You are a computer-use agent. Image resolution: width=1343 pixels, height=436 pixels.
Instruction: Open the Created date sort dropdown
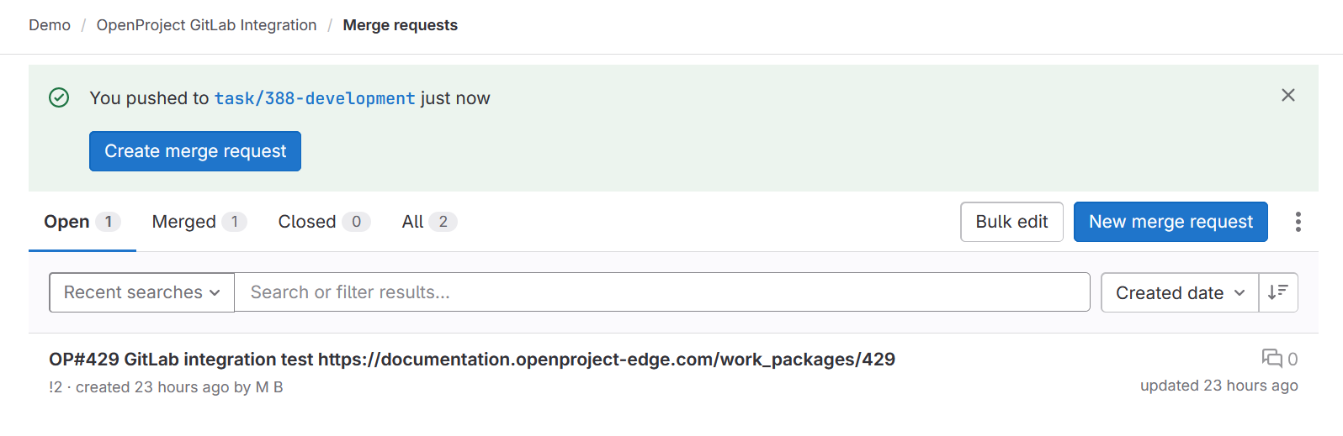pos(1179,292)
